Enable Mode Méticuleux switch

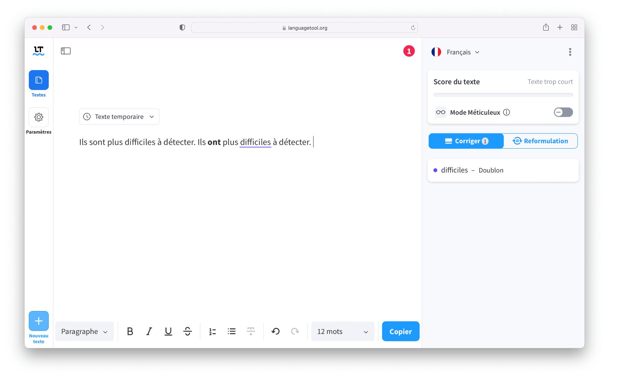[563, 112]
